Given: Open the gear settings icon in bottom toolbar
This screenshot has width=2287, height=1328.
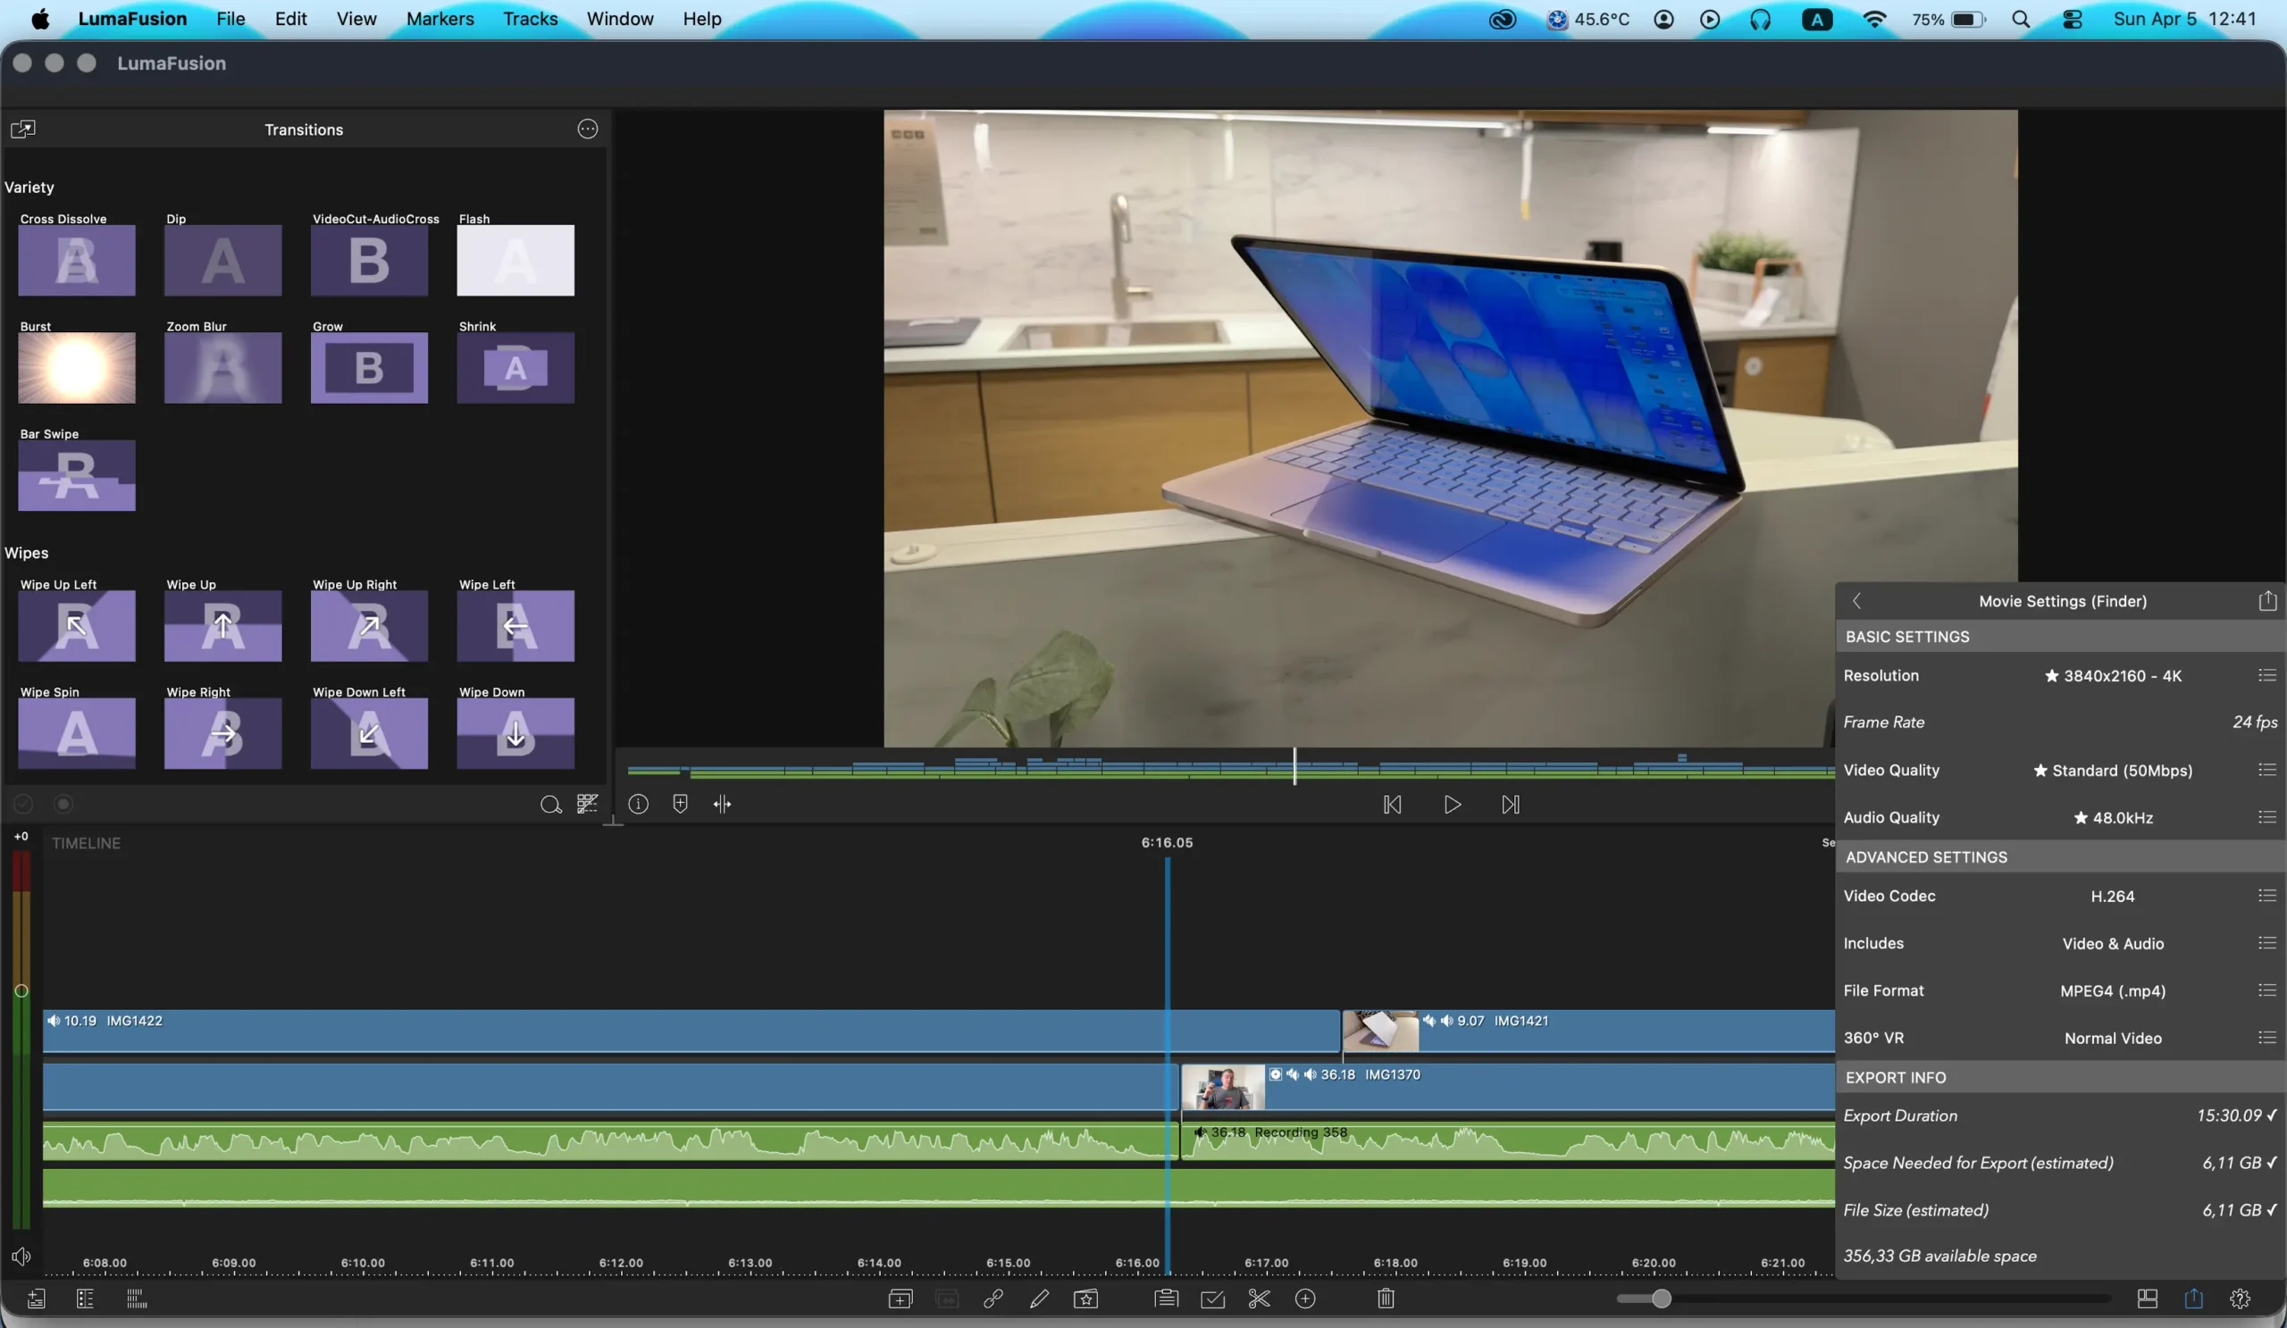Looking at the screenshot, I should (2240, 1299).
